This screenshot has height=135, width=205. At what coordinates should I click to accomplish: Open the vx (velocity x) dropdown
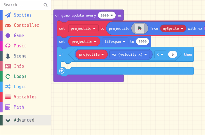[129, 54]
